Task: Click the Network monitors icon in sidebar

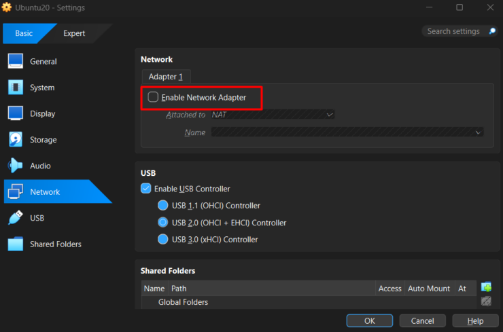Action: pyautogui.click(x=16, y=191)
